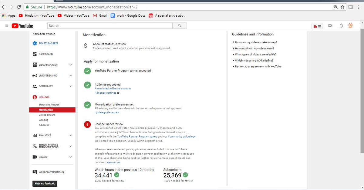Select Upload defaults
The width and height of the screenshot is (364, 190).
coord(47,115)
